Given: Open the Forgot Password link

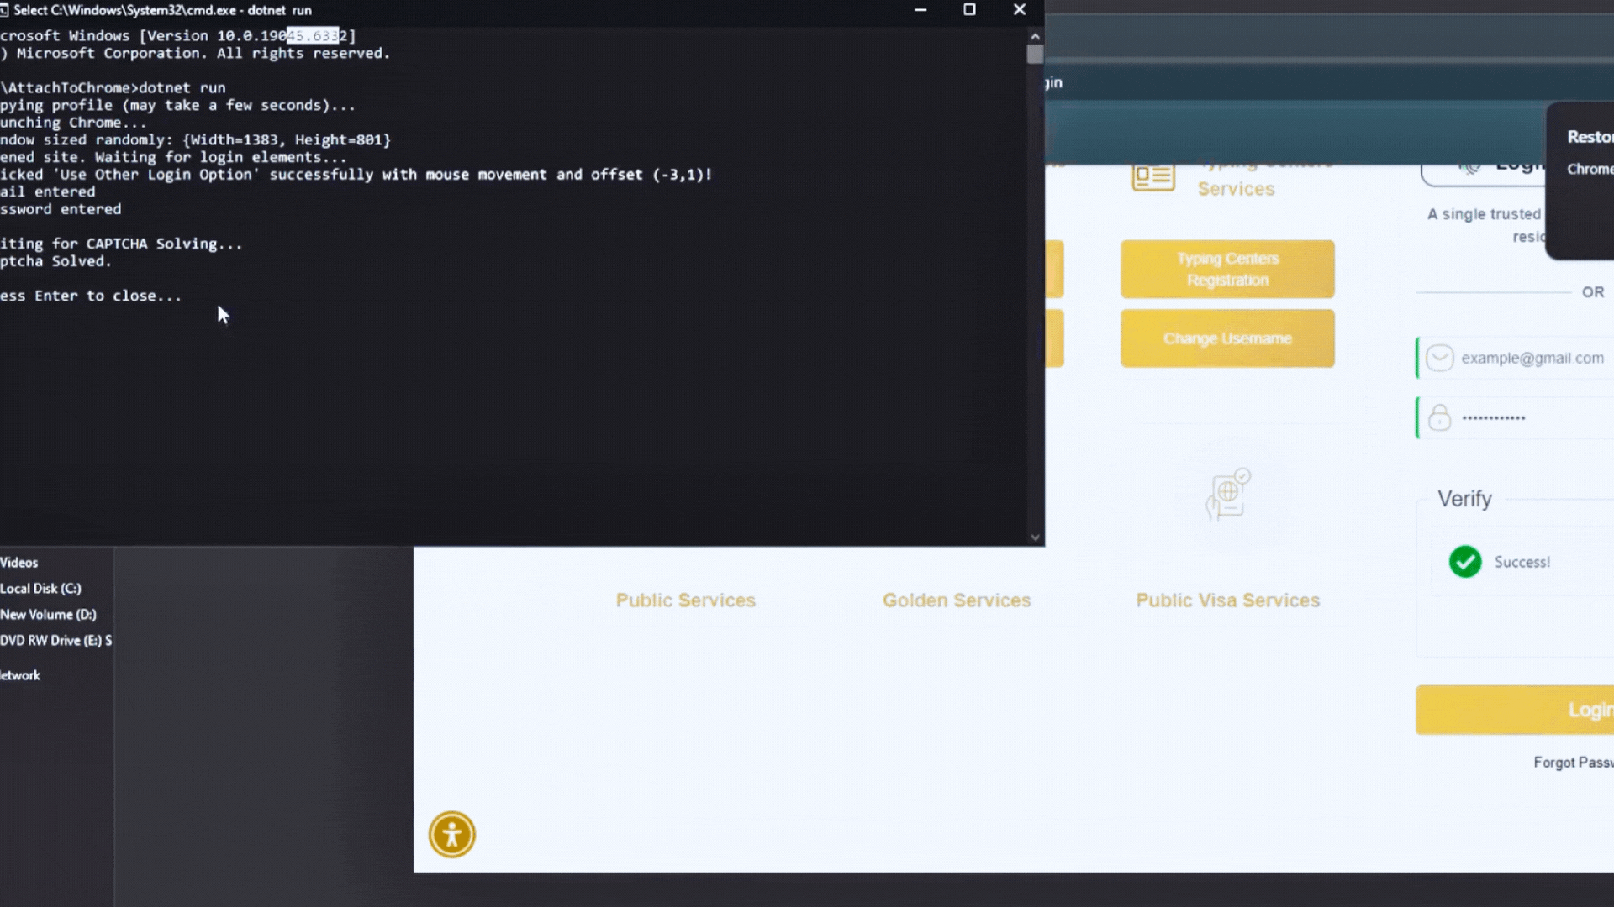Looking at the screenshot, I should (x=1572, y=763).
